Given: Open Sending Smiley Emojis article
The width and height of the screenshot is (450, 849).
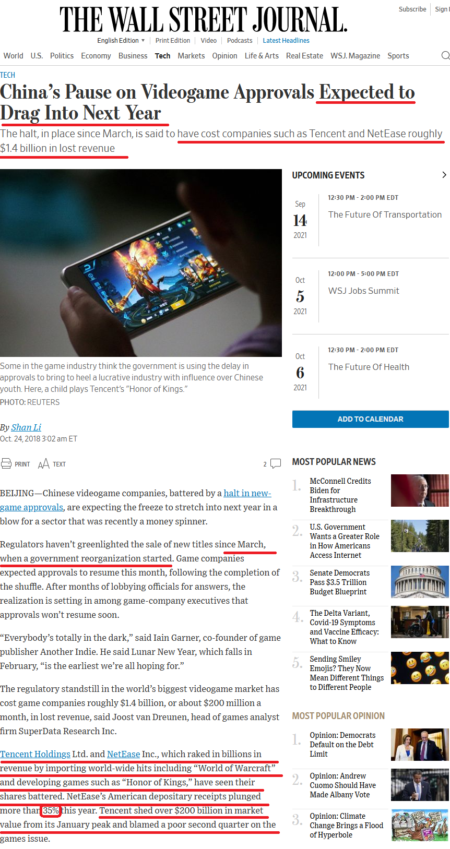Looking at the screenshot, I should pos(347,673).
